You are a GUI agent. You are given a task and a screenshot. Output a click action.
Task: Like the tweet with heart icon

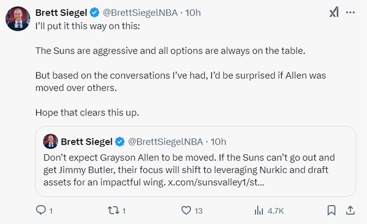(x=186, y=210)
